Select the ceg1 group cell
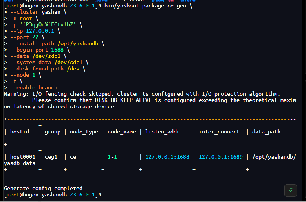Image resolution: width=306 pixels, height=202 pixels. pos(51,157)
